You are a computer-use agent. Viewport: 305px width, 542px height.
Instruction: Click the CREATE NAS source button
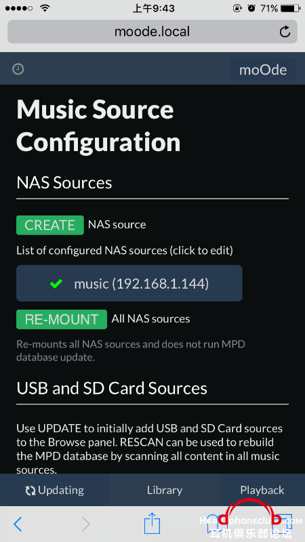pos(49,225)
